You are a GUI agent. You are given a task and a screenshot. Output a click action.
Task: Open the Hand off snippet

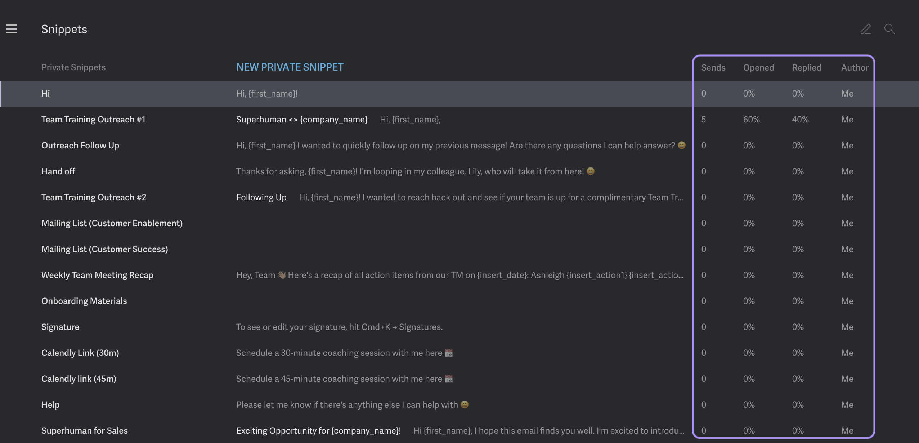point(58,171)
